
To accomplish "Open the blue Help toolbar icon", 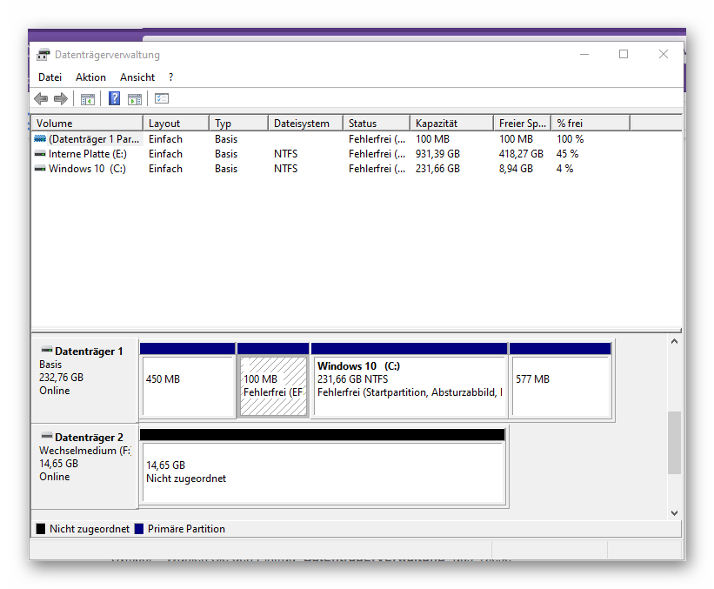I will [x=114, y=98].
